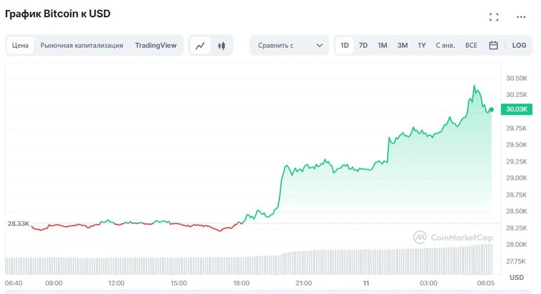
Task: Select the "С янв." year-to-date range
Action: (x=446, y=45)
